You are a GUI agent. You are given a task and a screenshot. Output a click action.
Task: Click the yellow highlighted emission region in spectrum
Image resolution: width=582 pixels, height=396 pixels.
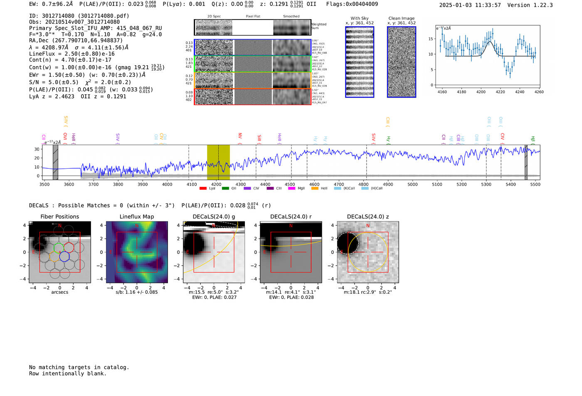[x=218, y=162]
